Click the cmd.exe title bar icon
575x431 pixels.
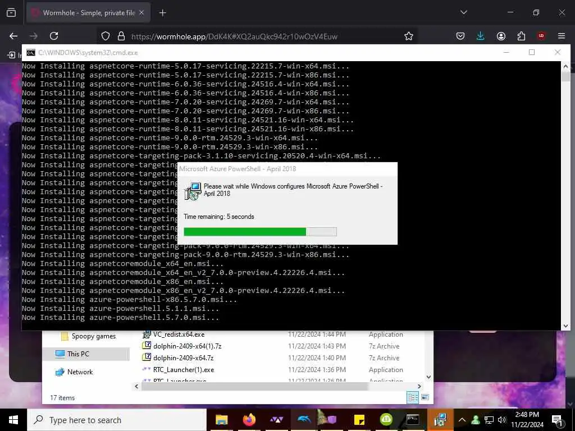click(x=31, y=52)
